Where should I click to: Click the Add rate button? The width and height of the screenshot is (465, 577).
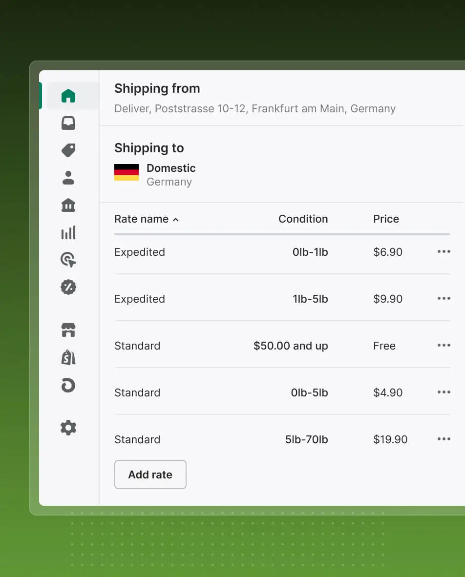pyautogui.click(x=150, y=474)
